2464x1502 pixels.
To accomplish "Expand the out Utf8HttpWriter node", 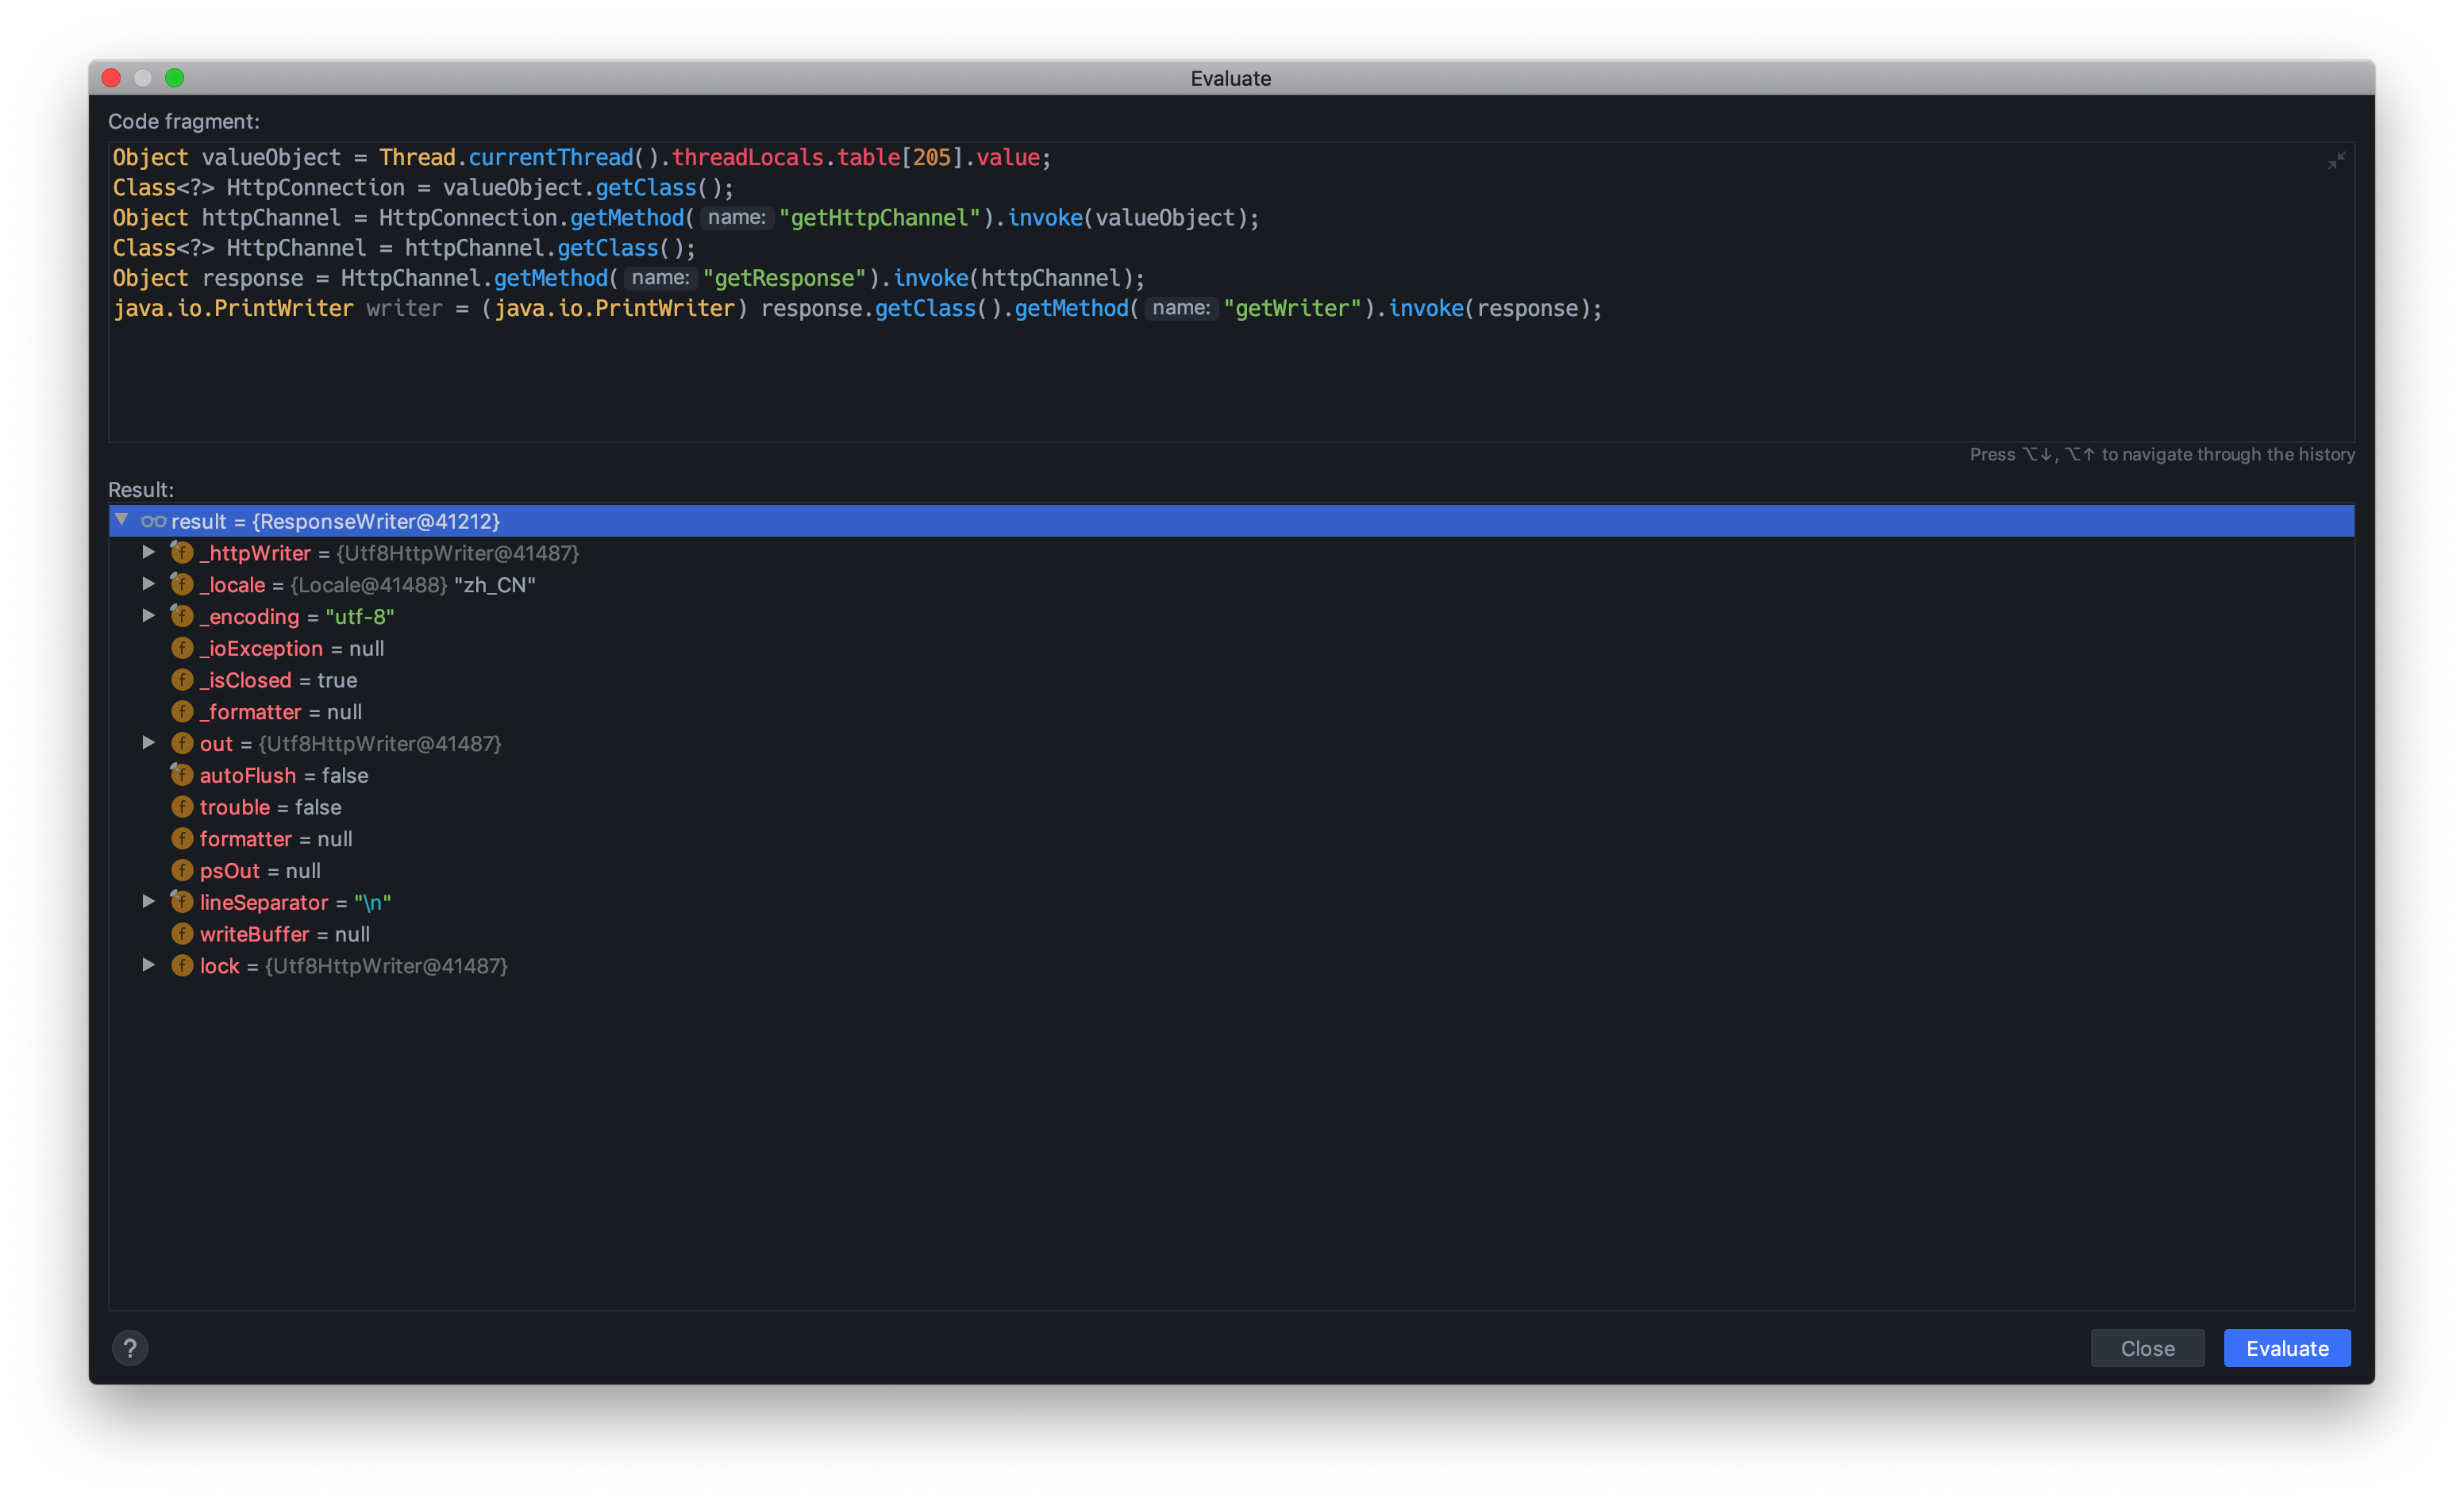I will [x=149, y=743].
